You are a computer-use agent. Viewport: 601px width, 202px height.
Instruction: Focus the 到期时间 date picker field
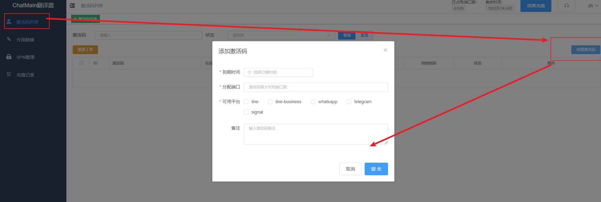[x=278, y=72]
